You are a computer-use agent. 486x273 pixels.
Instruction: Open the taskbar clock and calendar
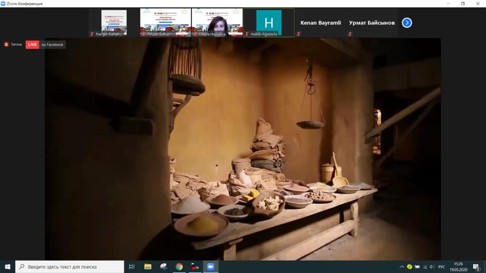point(459,266)
